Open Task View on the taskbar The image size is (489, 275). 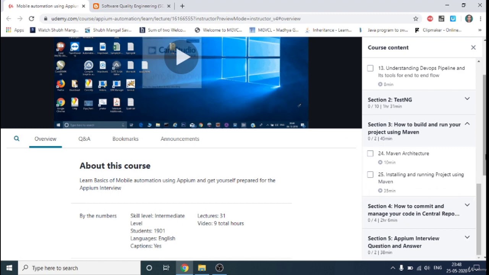(166, 268)
